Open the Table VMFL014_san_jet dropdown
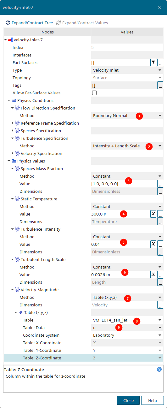Screen dimensions: 167x408 pyautogui.click(x=127, y=320)
